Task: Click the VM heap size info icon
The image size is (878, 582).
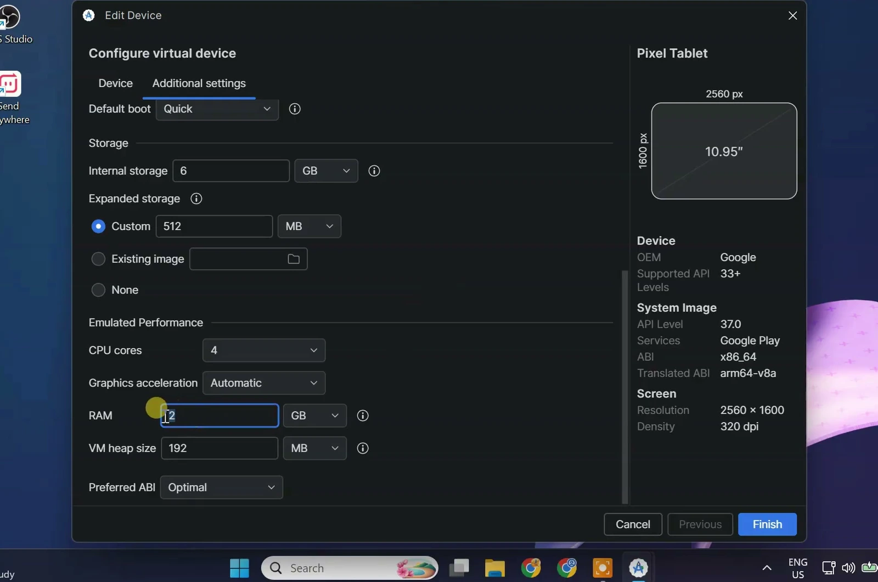Action: pyautogui.click(x=363, y=448)
